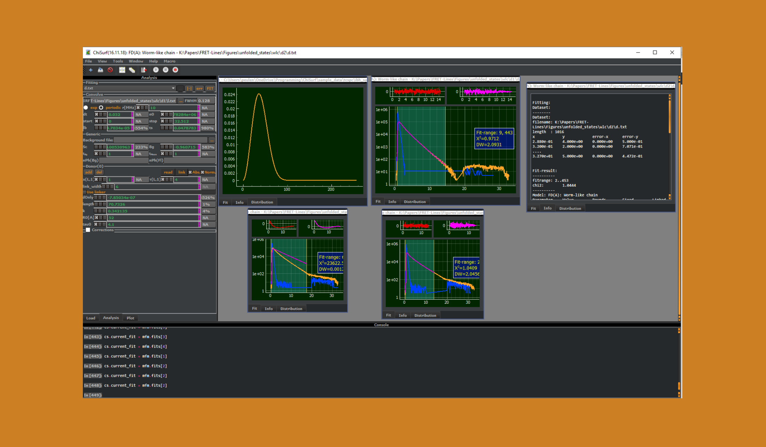Open the Macro menu
This screenshot has width=766, height=447.
coord(170,61)
